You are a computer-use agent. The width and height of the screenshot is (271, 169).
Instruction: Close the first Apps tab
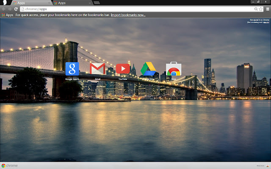[49, 3]
